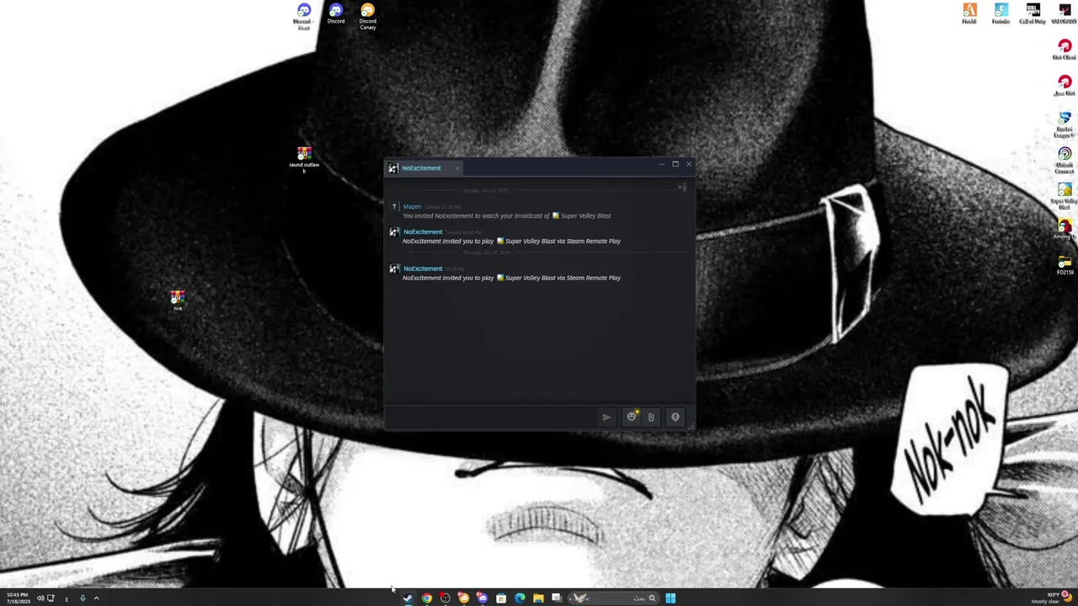Send the chat message with arrow button
Viewport: 1078px width, 606px height.
606,417
